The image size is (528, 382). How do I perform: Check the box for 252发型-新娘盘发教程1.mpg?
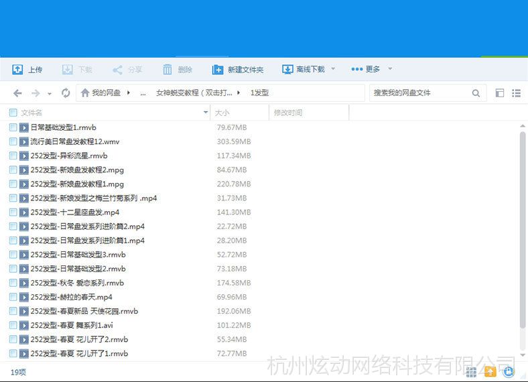coord(13,184)
